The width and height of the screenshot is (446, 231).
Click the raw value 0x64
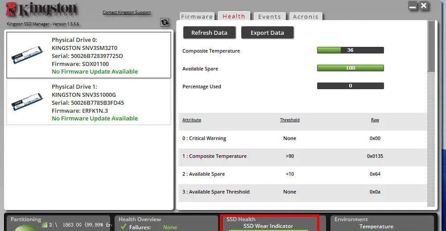click(x=375, y=174)
